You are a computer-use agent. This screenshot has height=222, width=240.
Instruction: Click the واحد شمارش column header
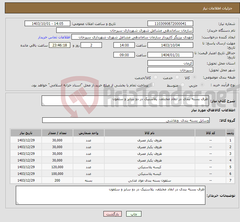pos(89,133)
